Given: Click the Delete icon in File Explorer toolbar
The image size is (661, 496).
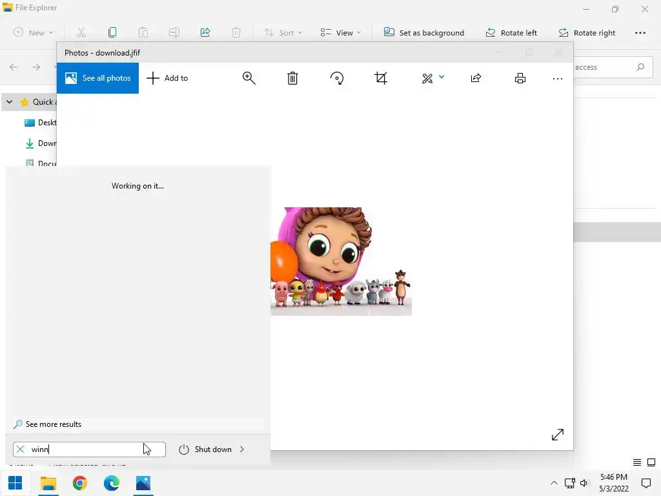Looking at the screenshot, I should coord(236,32).
